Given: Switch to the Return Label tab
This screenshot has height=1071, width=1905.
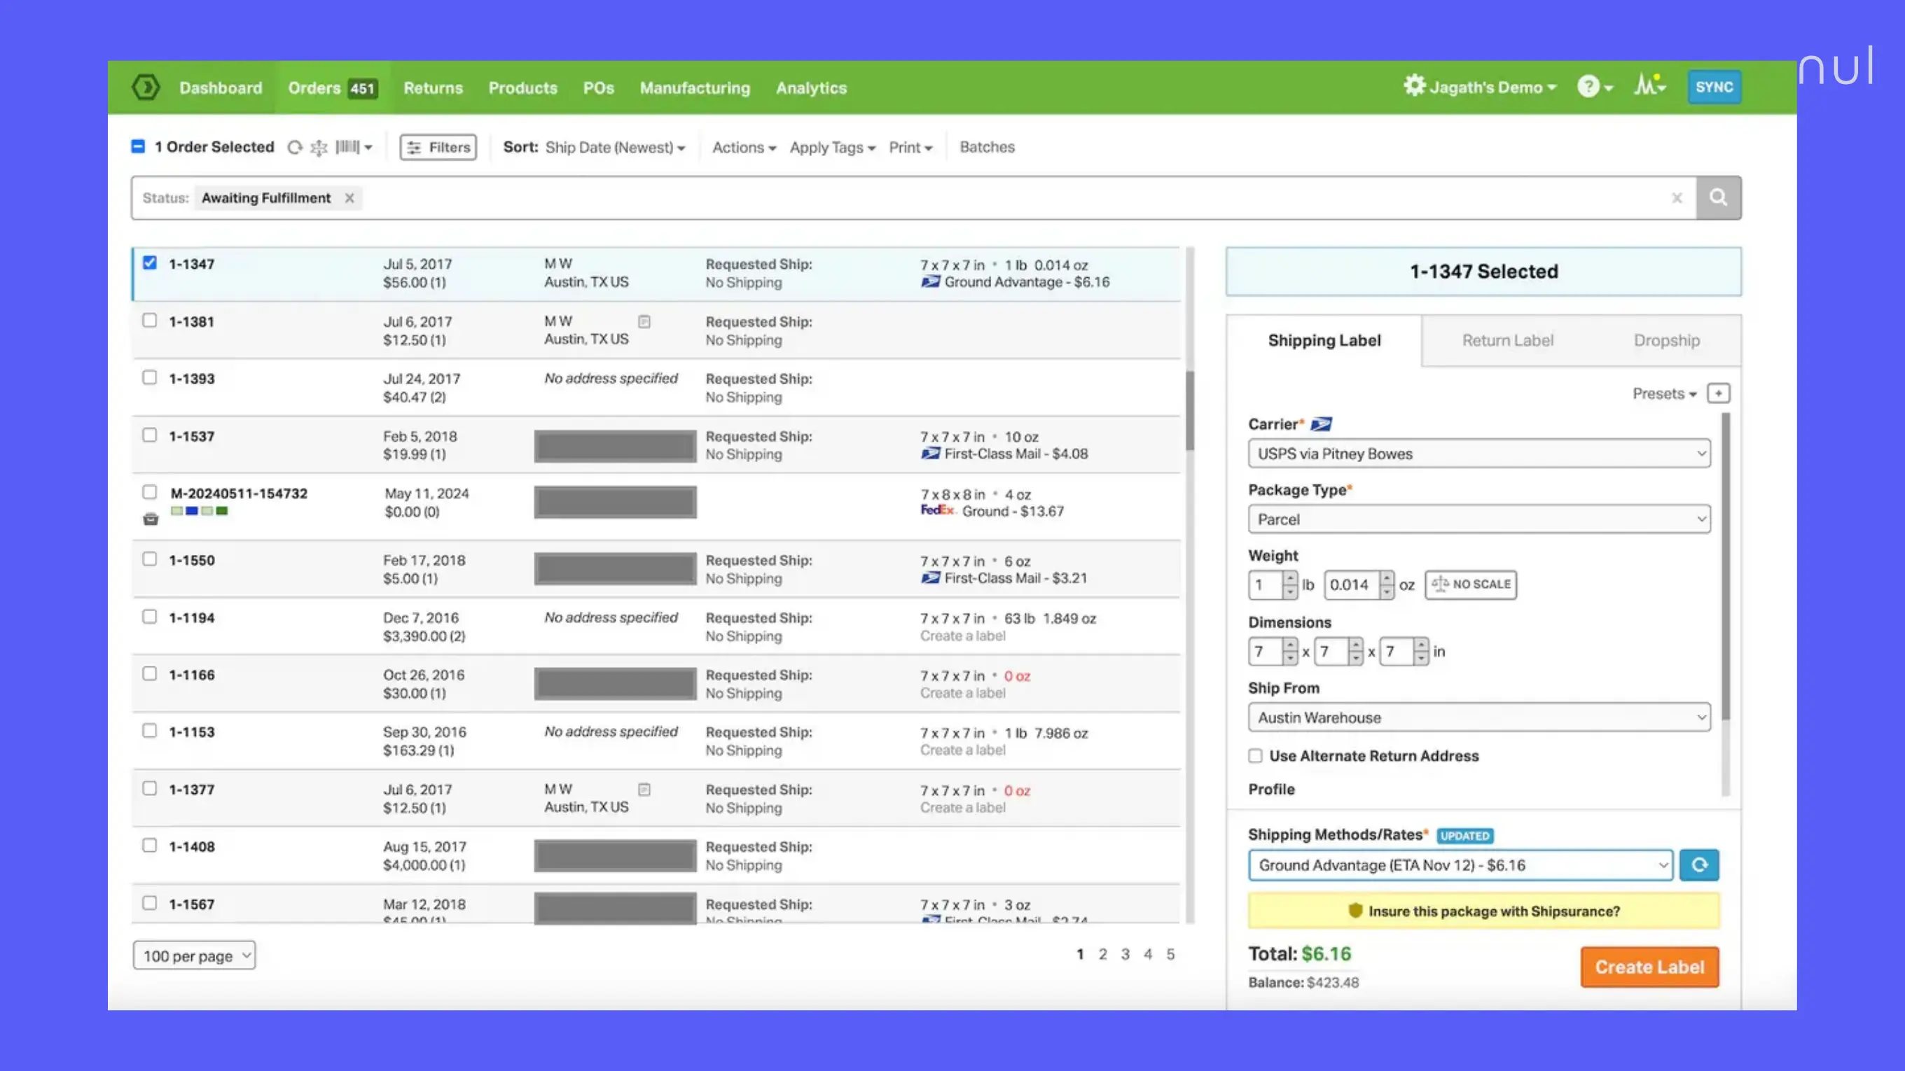Looking at the screenshot, I should coord(1507,340).
